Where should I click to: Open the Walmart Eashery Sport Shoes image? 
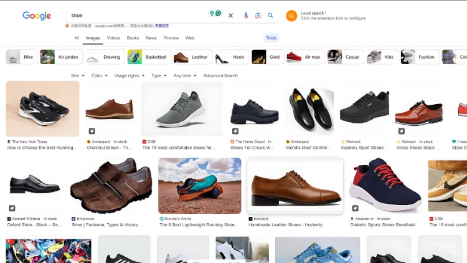[364, 109]
